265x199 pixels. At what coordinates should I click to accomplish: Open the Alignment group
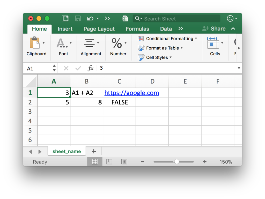coord(91,47)
